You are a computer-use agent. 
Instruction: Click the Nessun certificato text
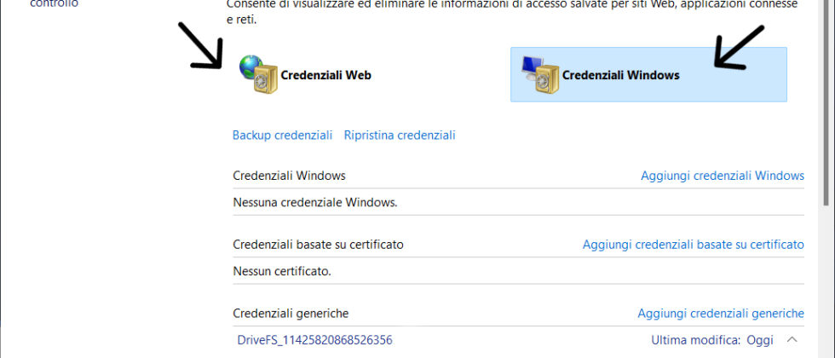pos(282,272)
